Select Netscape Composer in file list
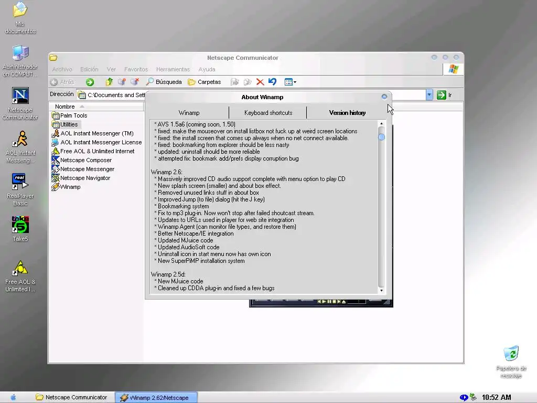This screenshot has height=403, width=537. click(x=82, y=160)
